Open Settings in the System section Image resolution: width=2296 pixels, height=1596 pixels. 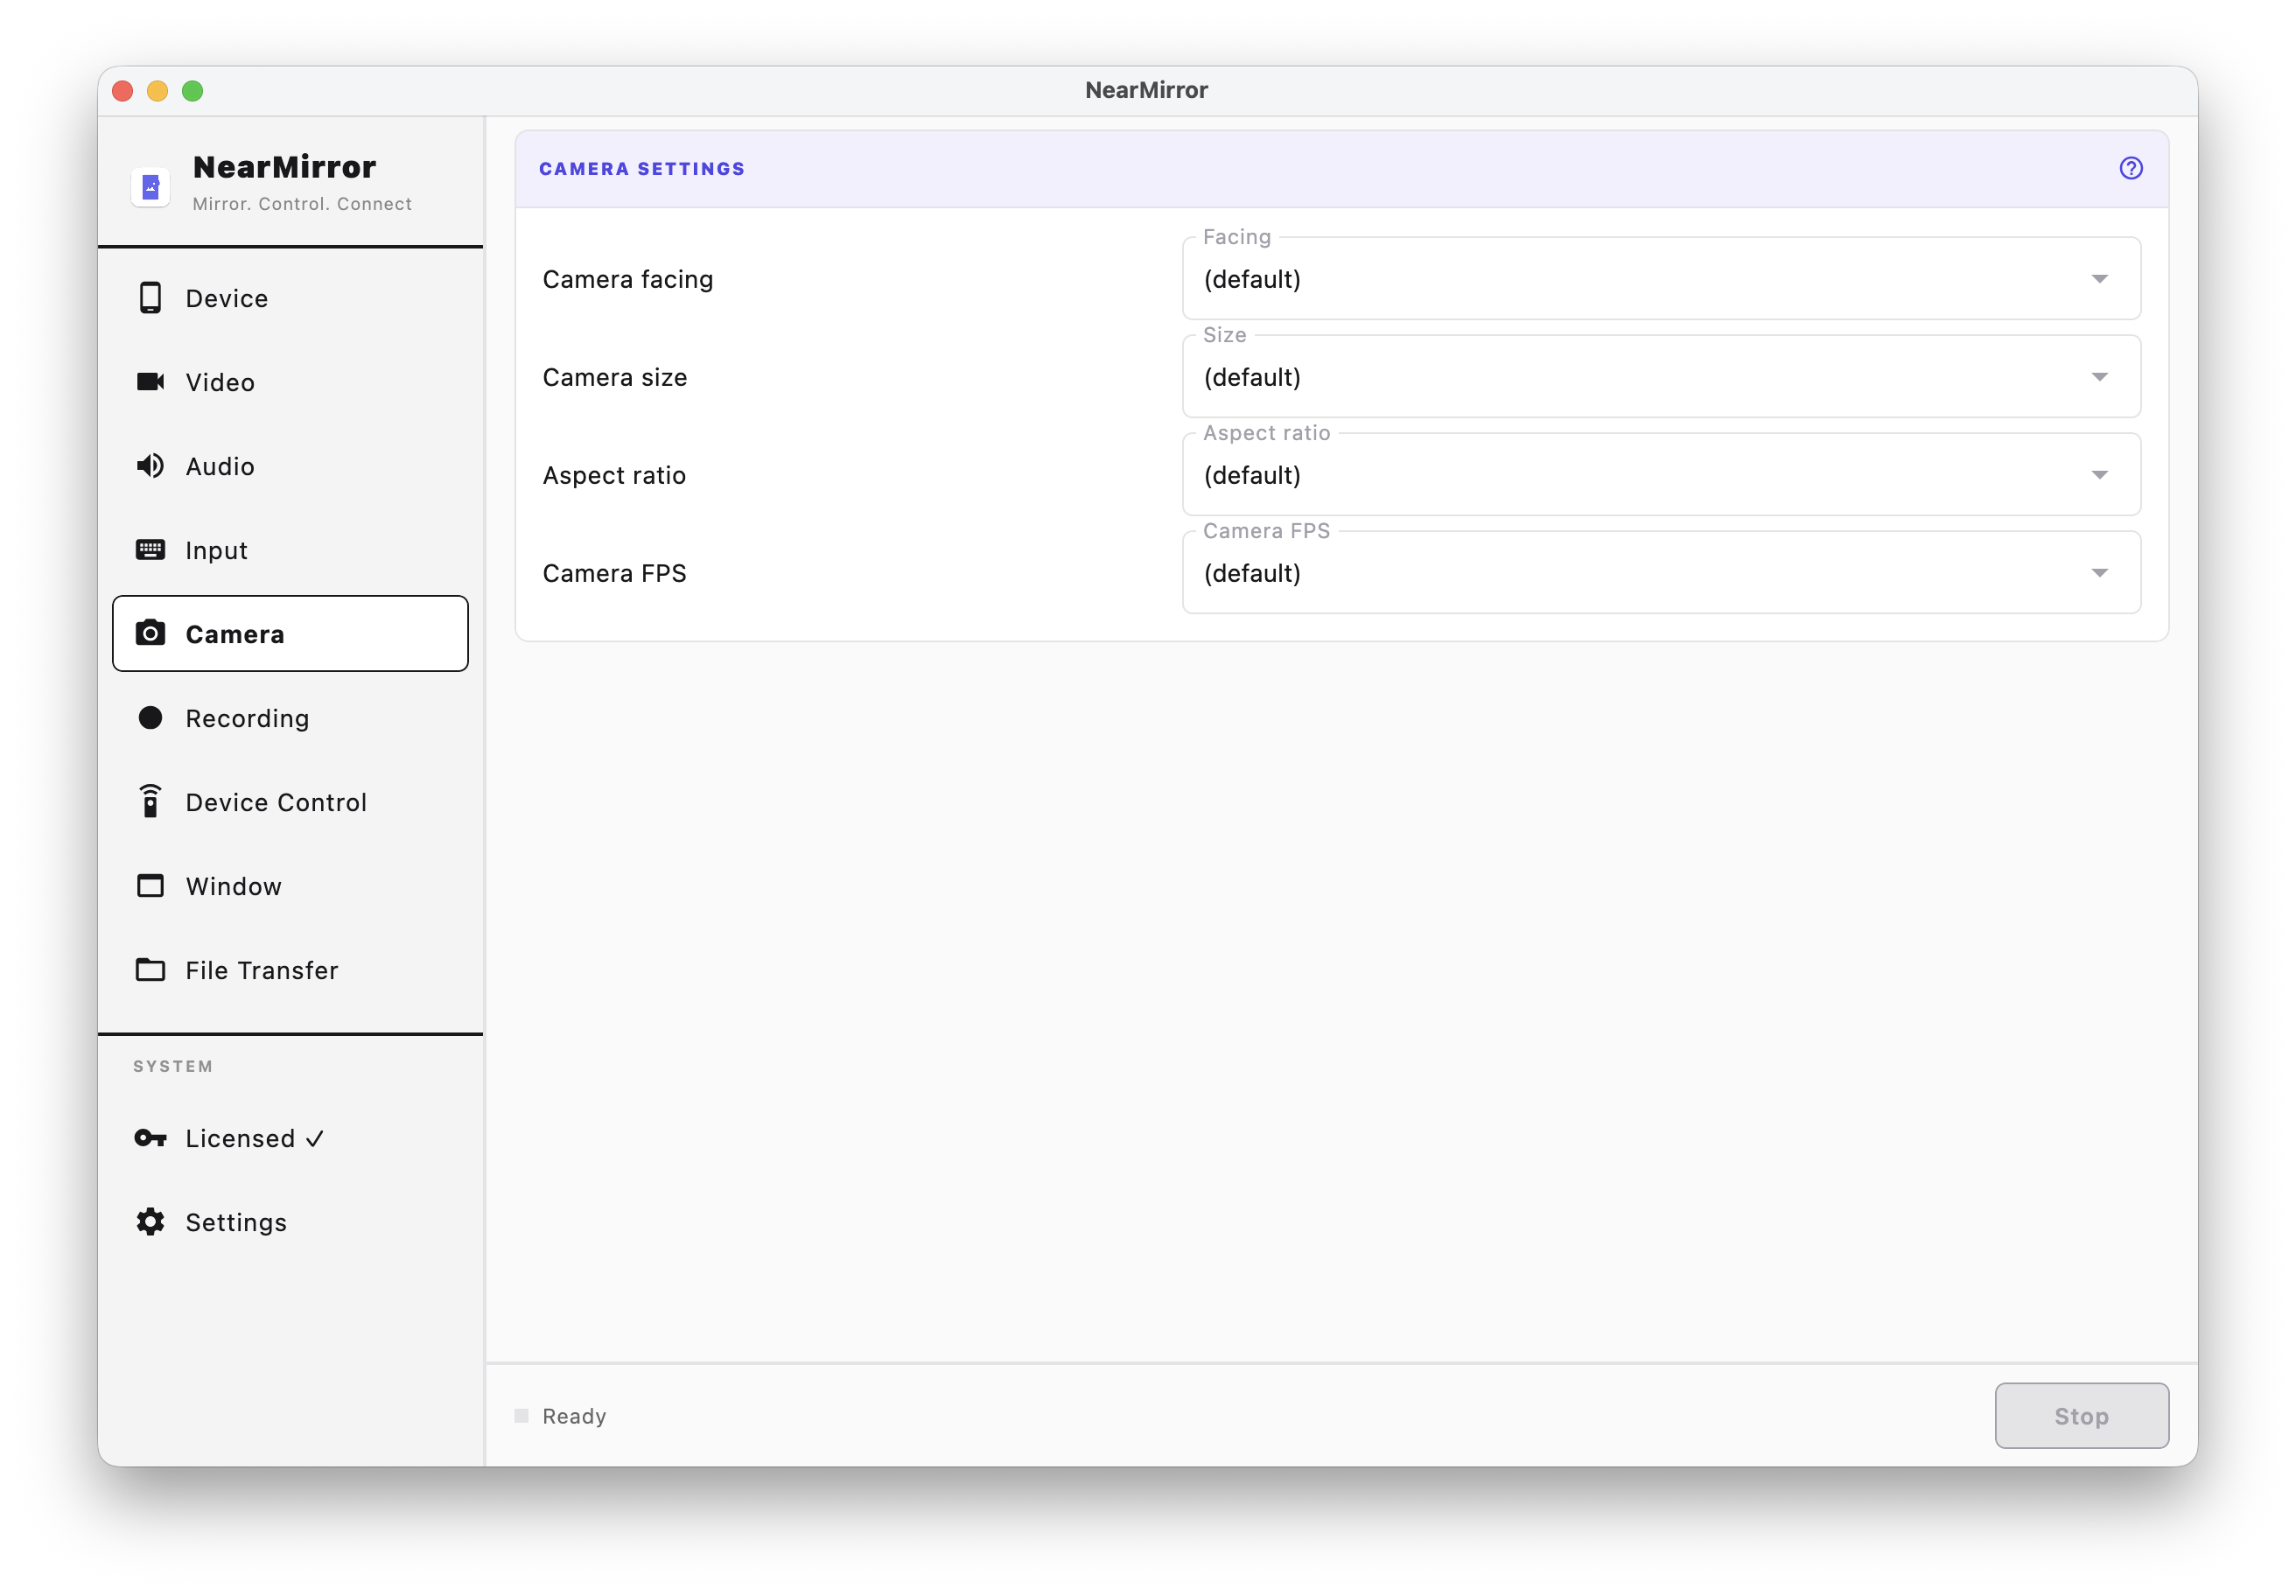pyautogui.click(x=236, y=1222)
